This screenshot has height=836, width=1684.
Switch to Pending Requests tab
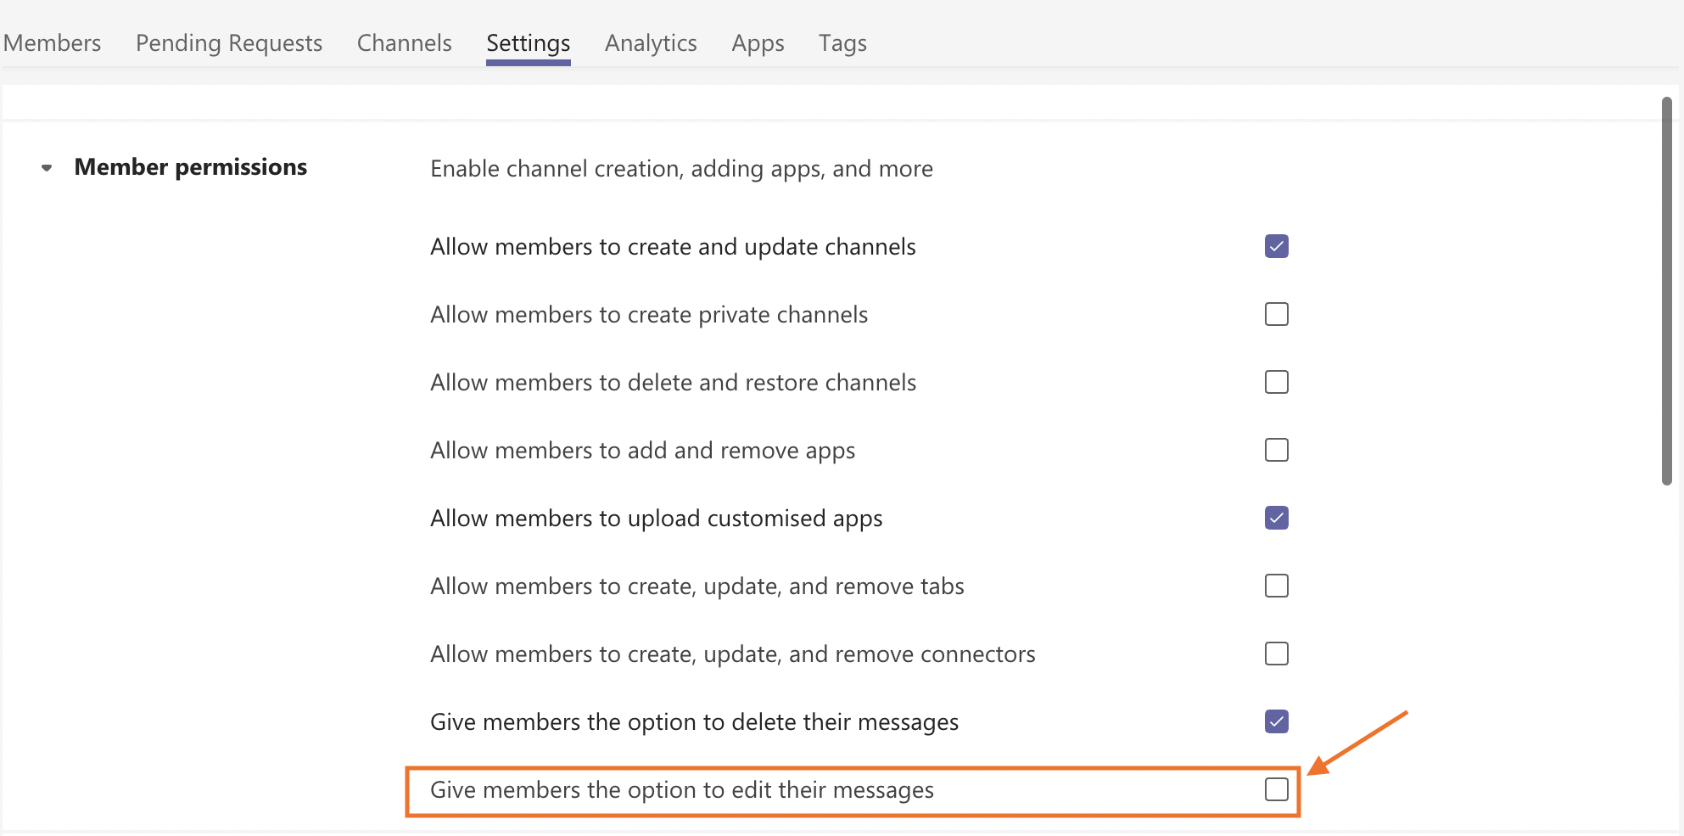click(x=229, y=43)
